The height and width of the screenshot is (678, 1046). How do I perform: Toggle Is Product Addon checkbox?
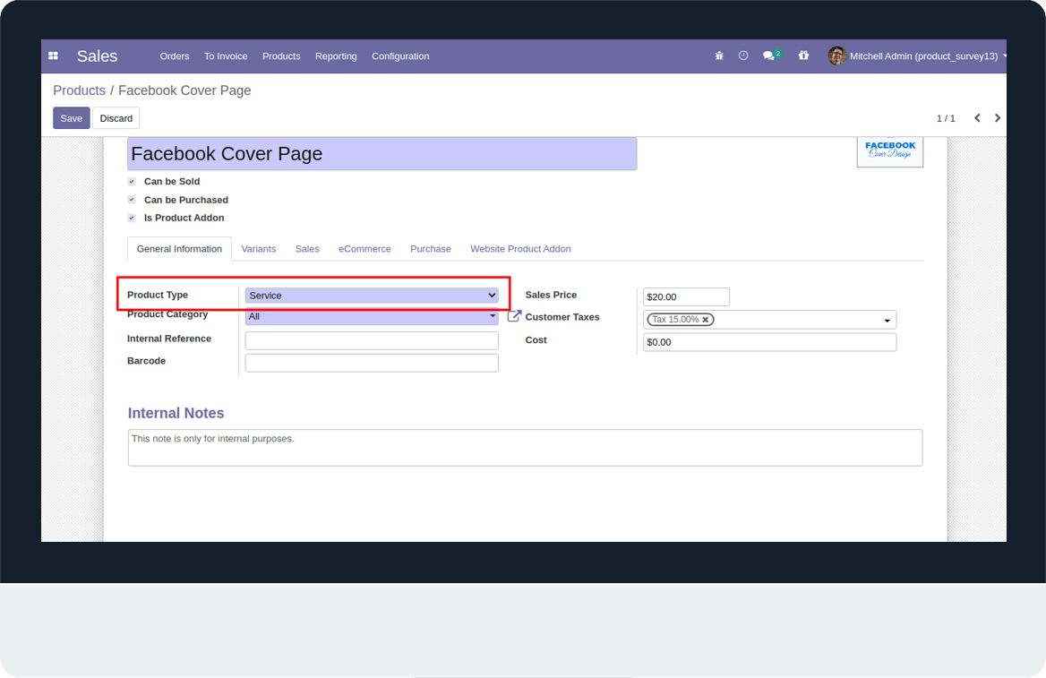coord(132,218)
